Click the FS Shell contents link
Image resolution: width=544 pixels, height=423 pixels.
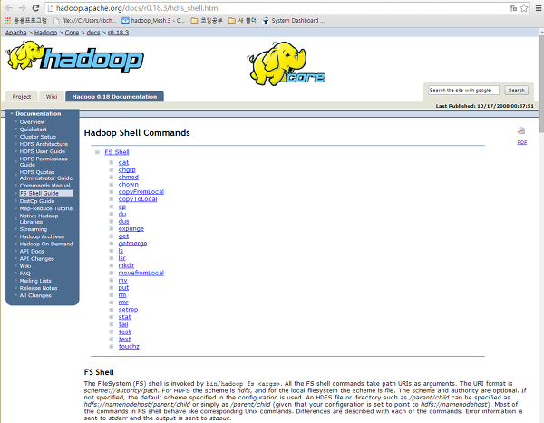117,152
